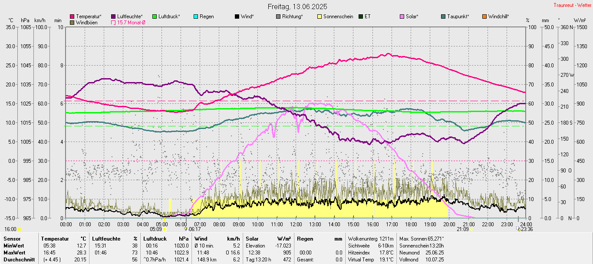Click the Luftfeuchte column header in table

[x=106, y=239]
